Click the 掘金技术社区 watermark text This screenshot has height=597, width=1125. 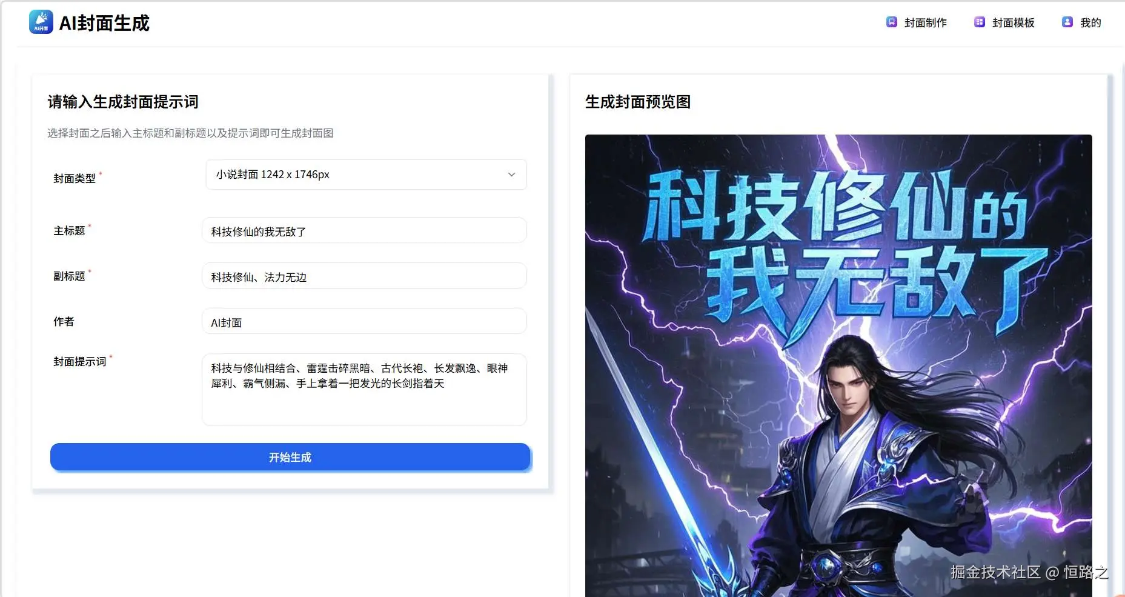click(995, 572)
